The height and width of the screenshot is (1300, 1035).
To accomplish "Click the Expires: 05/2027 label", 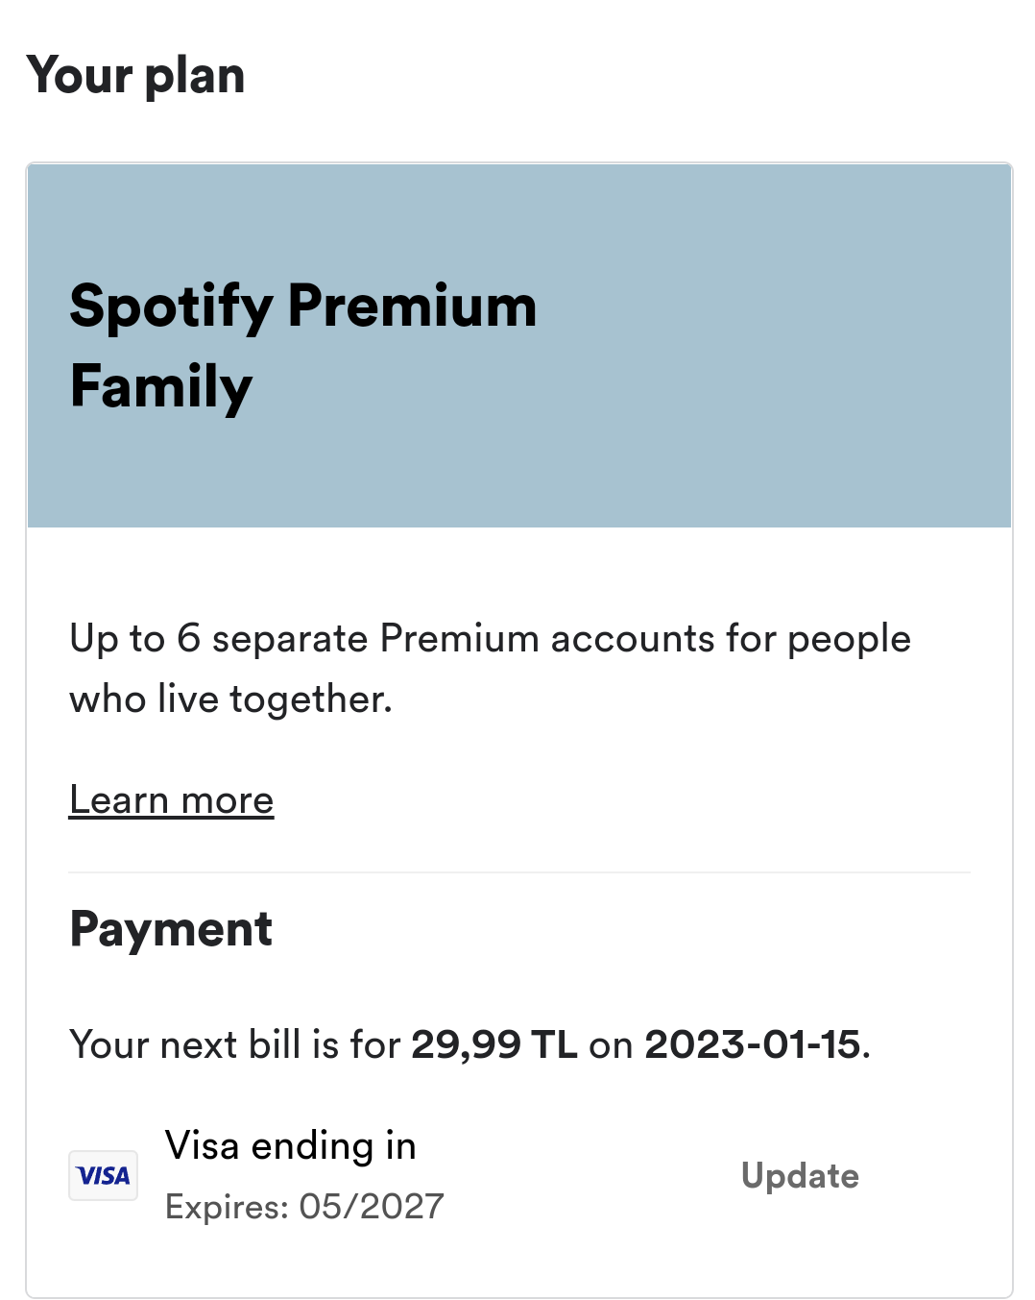I will [304, 1206].
